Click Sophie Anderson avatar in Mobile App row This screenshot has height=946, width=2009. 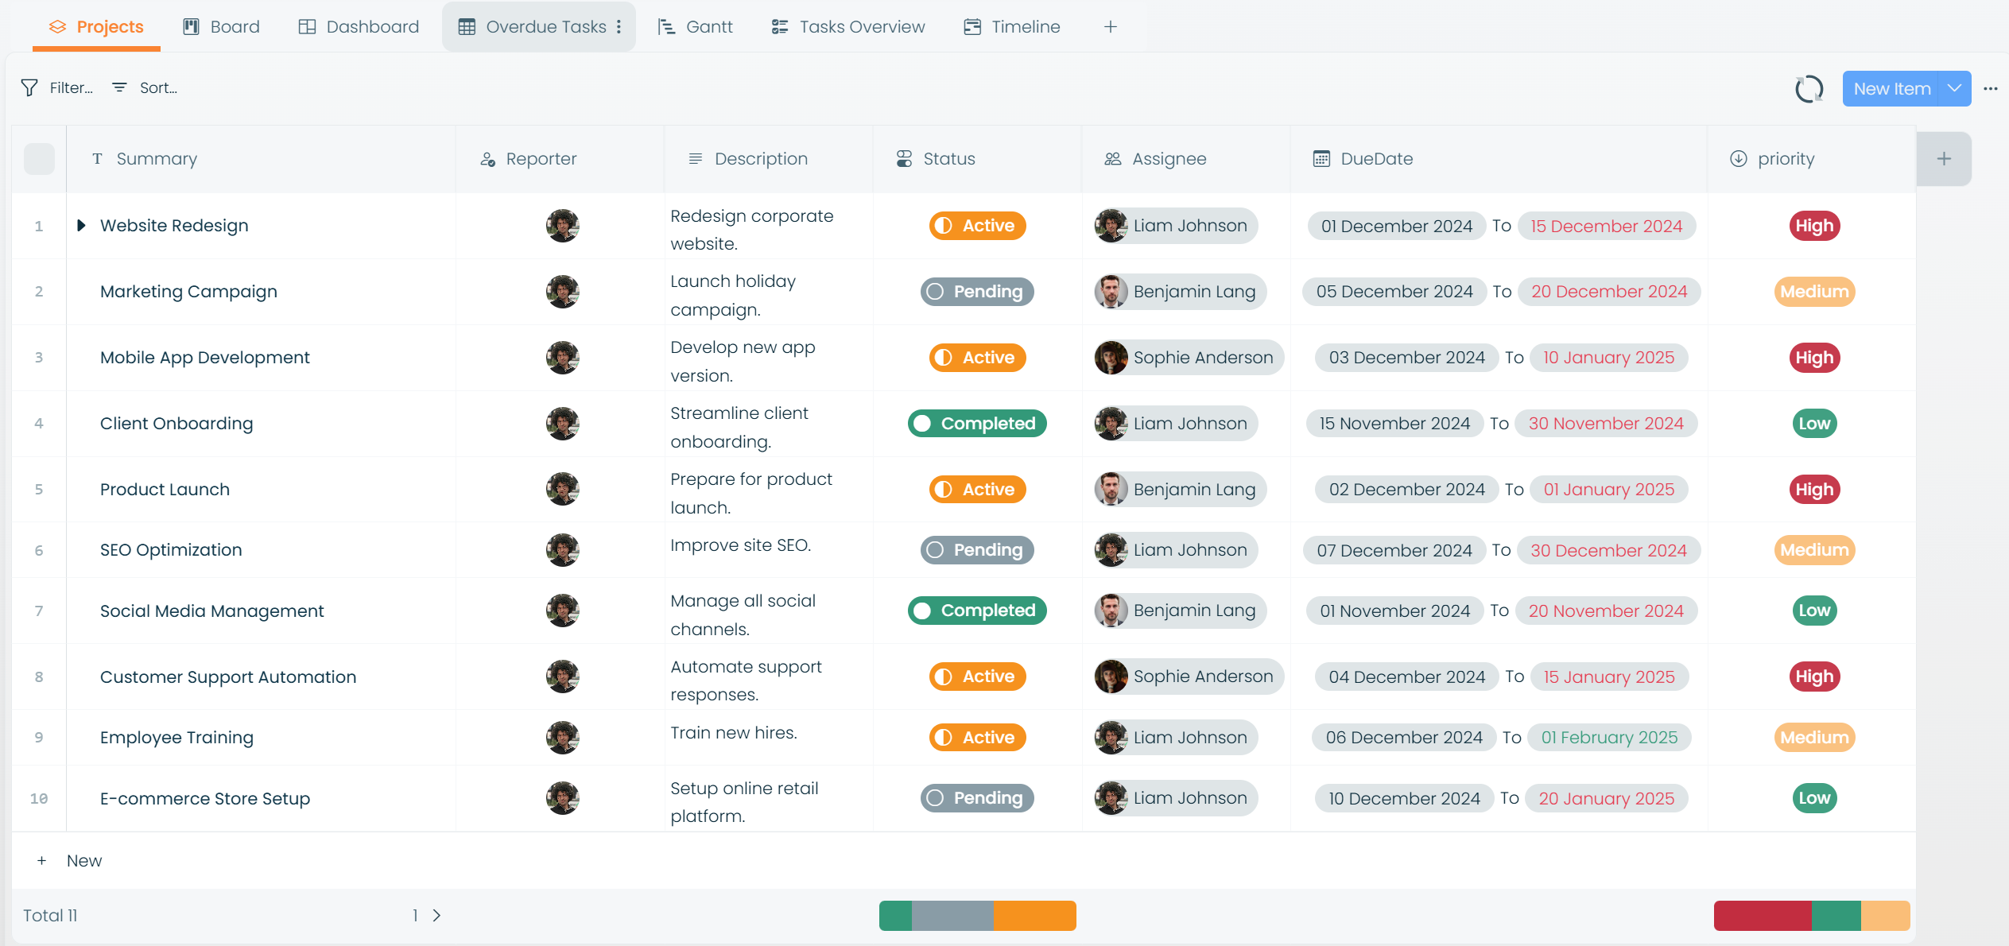click(1111, 358)
